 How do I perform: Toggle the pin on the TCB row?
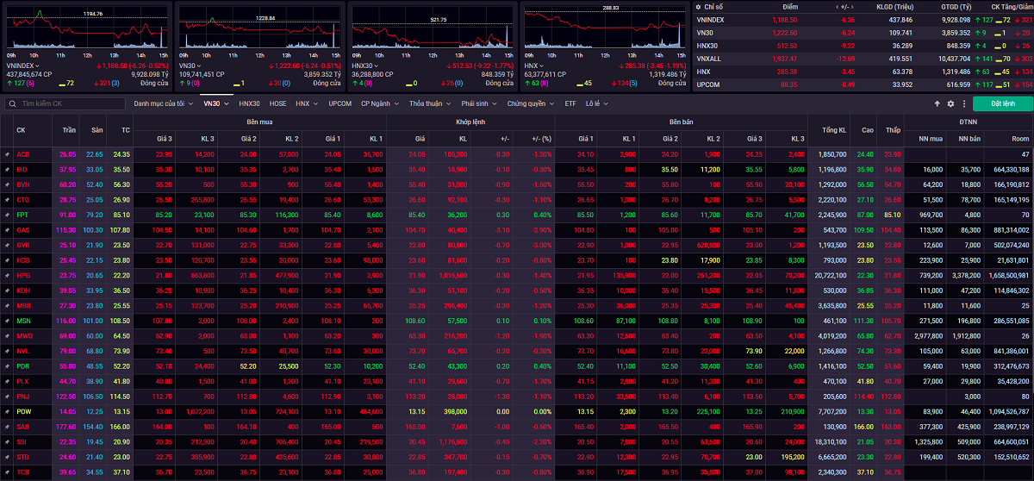point(7,472)
